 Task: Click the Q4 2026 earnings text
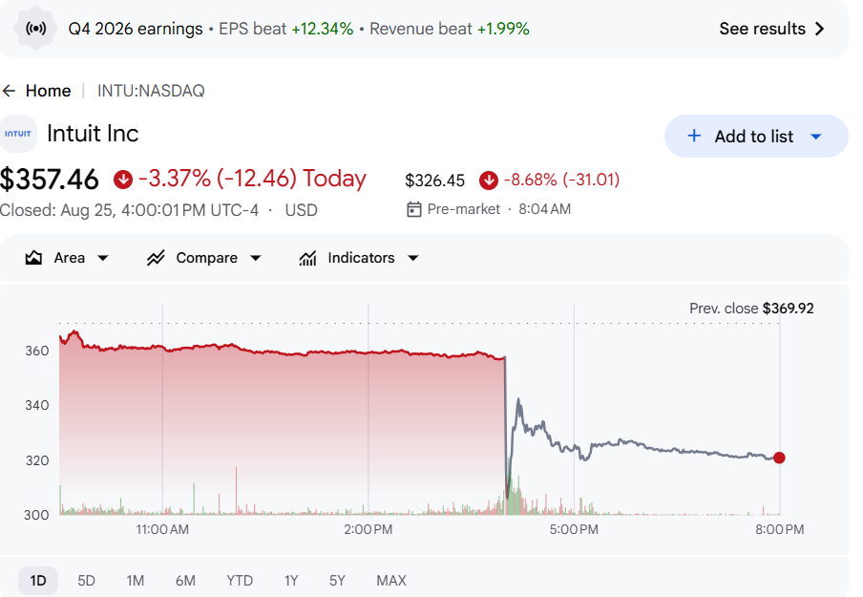pyautogui.click(x=136, y=29)
